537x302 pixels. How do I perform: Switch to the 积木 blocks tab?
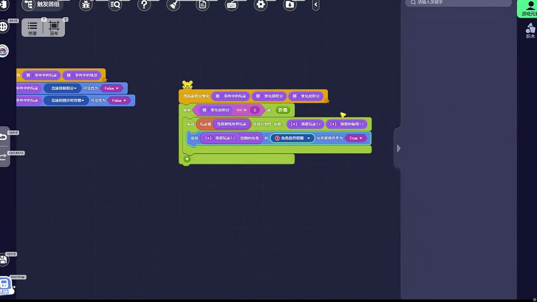pos(530,31)
